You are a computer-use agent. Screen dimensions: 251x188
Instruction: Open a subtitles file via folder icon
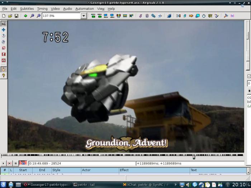point(10,16)
